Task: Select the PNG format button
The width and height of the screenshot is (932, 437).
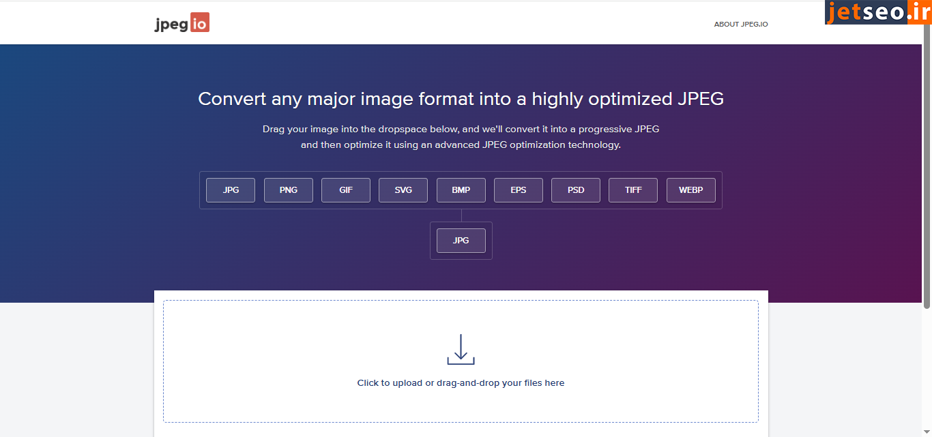Action: coord(288,190)
